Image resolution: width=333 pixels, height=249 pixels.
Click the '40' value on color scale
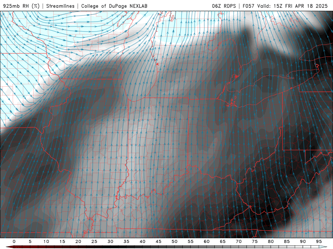(142, 242)
